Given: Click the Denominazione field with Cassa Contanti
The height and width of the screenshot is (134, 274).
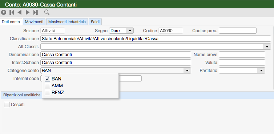Looking at the screenshot, I should point(116,55).
